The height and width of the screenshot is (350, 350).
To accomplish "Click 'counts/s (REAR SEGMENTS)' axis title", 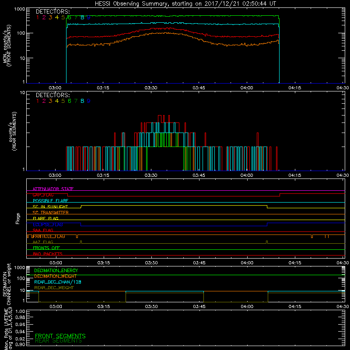I will click(x=13, y=131).
